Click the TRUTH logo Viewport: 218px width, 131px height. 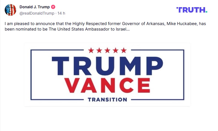[x=192, y=10]
